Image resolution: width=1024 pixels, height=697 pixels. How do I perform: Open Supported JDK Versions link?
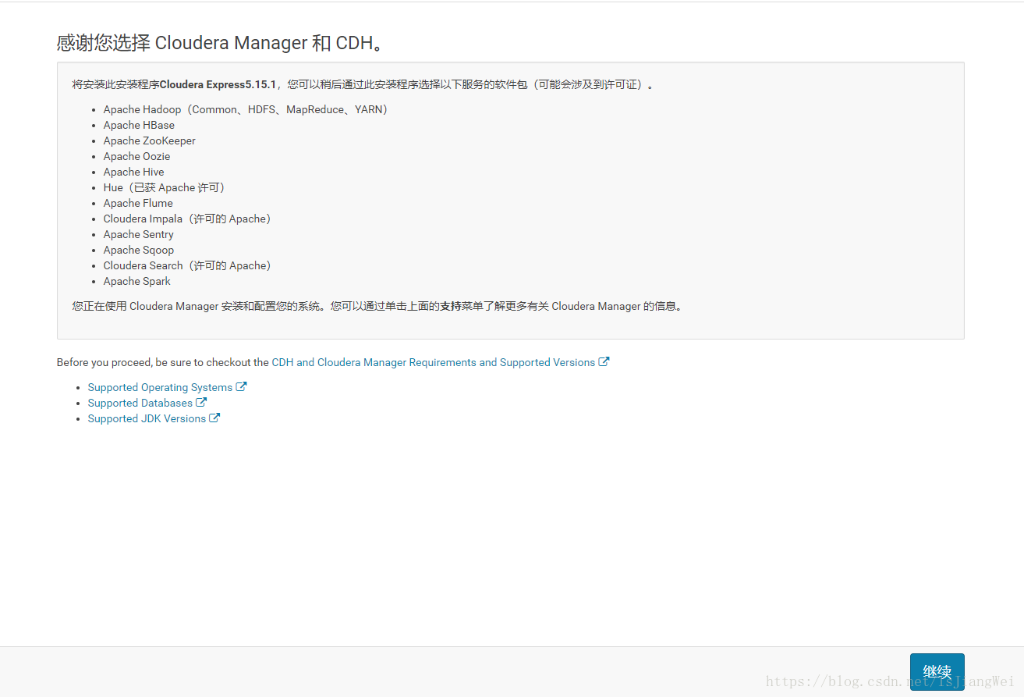[x=147, y=418]
